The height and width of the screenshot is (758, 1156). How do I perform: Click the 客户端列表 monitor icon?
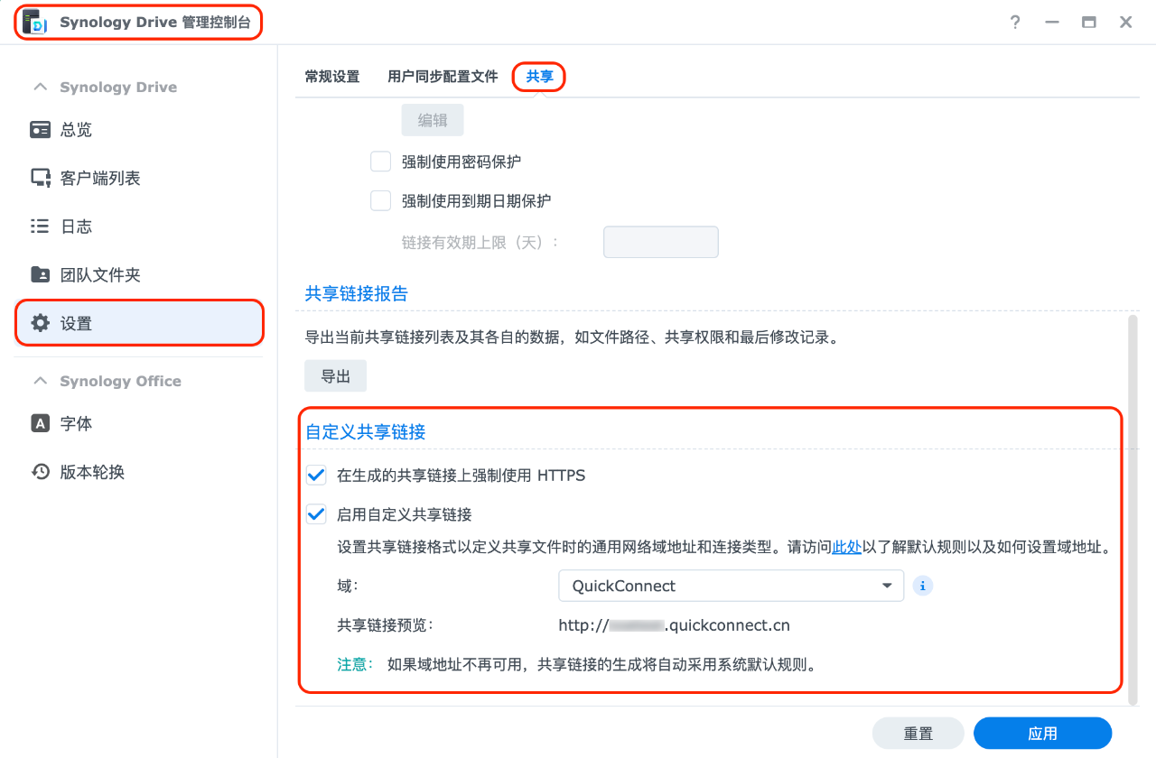(x=40, y=178)
